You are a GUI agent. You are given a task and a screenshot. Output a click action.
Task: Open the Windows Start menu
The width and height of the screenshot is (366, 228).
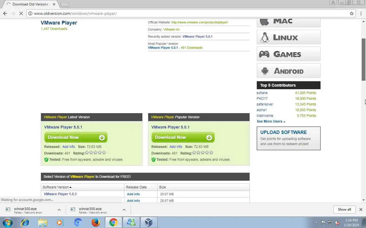[x=8, y=222]
